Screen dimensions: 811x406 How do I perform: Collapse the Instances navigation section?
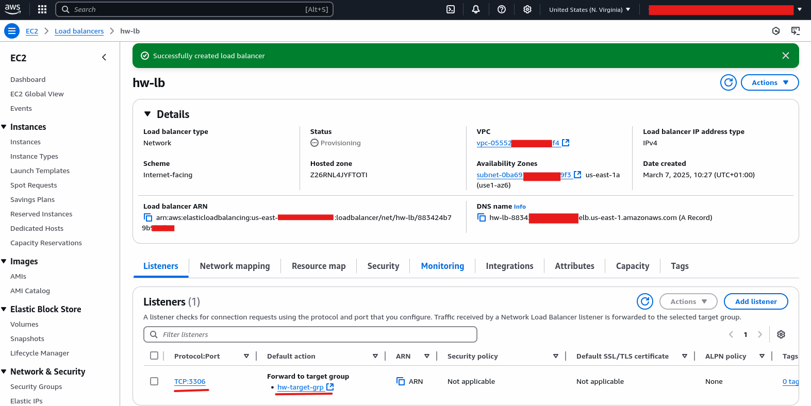[x=4, y=127]
